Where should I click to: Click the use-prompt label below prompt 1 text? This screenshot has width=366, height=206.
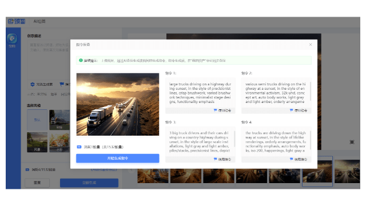point(225,110)
